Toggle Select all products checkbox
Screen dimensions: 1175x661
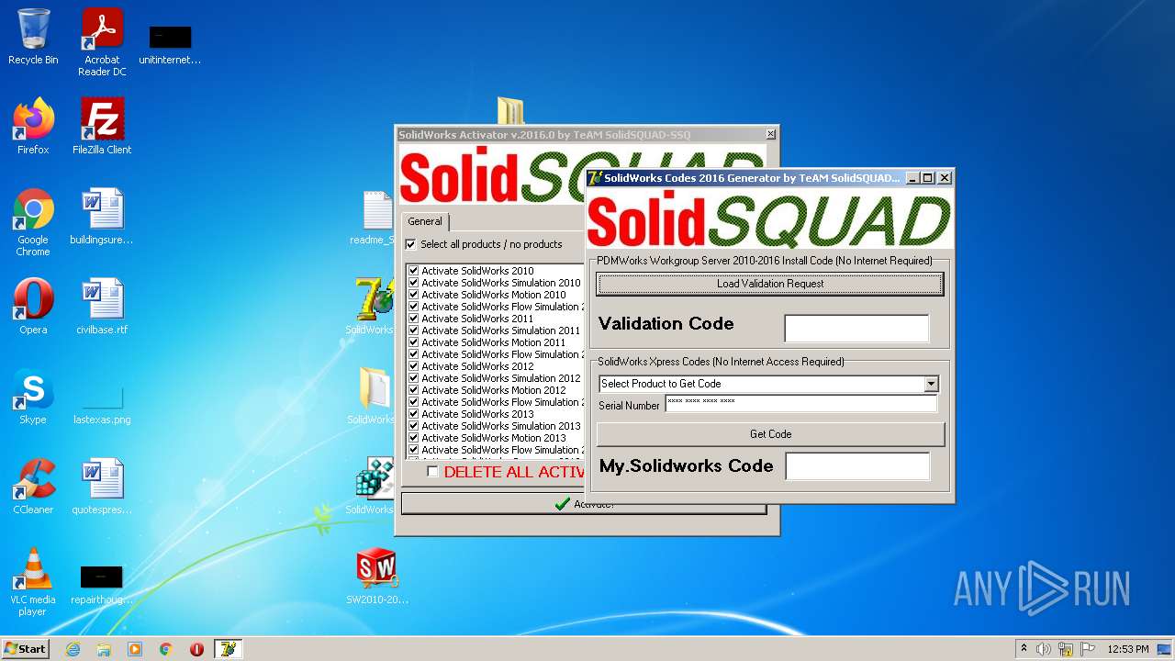411,244
